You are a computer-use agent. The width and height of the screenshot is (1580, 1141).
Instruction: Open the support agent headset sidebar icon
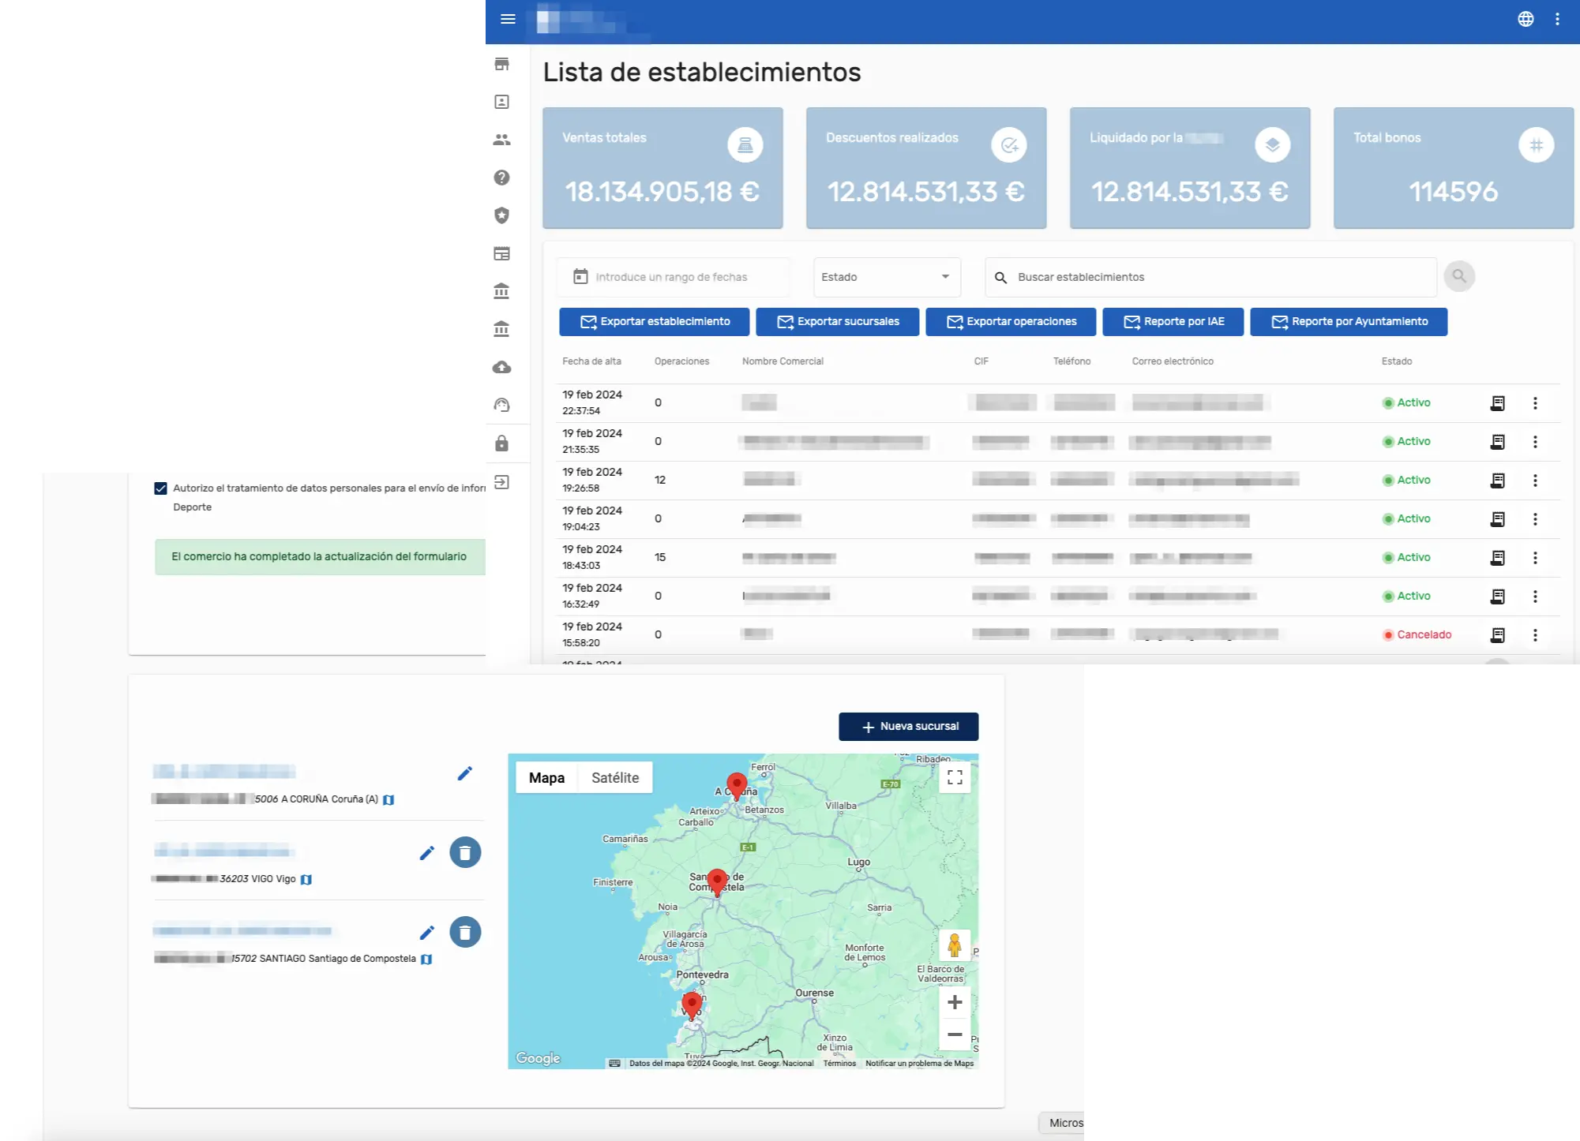point(501,405)
